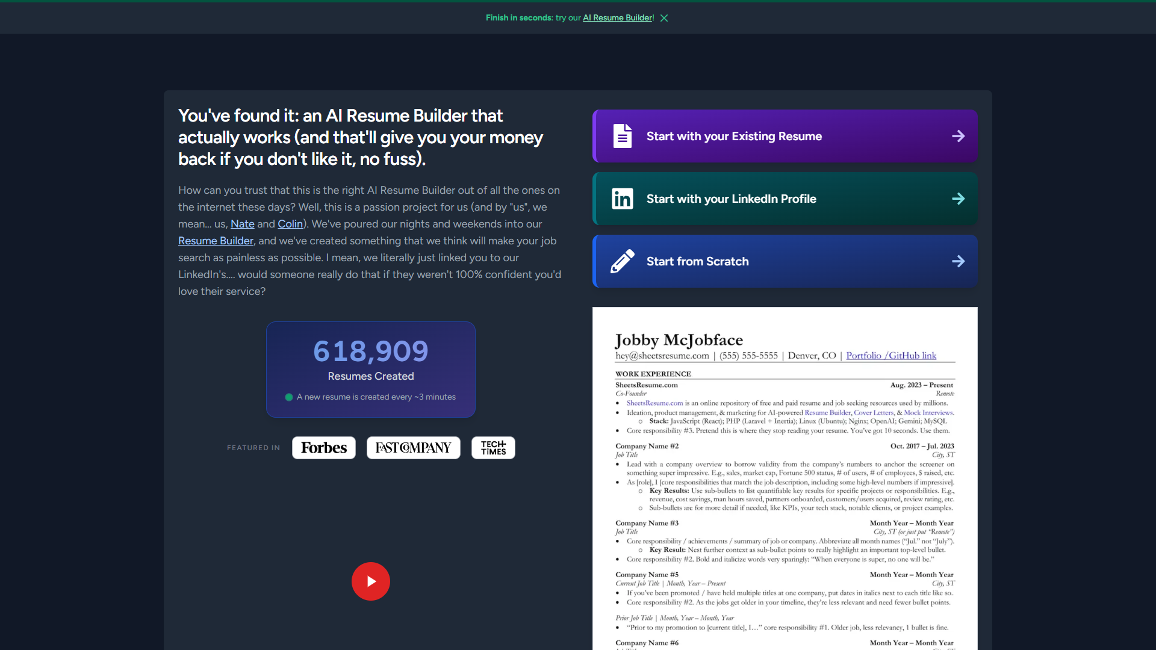Click the WORK EXPERIENCE heading in resume
Viewport: 1156px width, 650px height.
[x=653, y=374]
